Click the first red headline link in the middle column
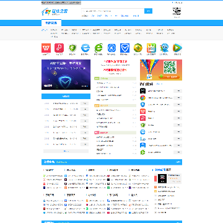 (x=115, y=61)
